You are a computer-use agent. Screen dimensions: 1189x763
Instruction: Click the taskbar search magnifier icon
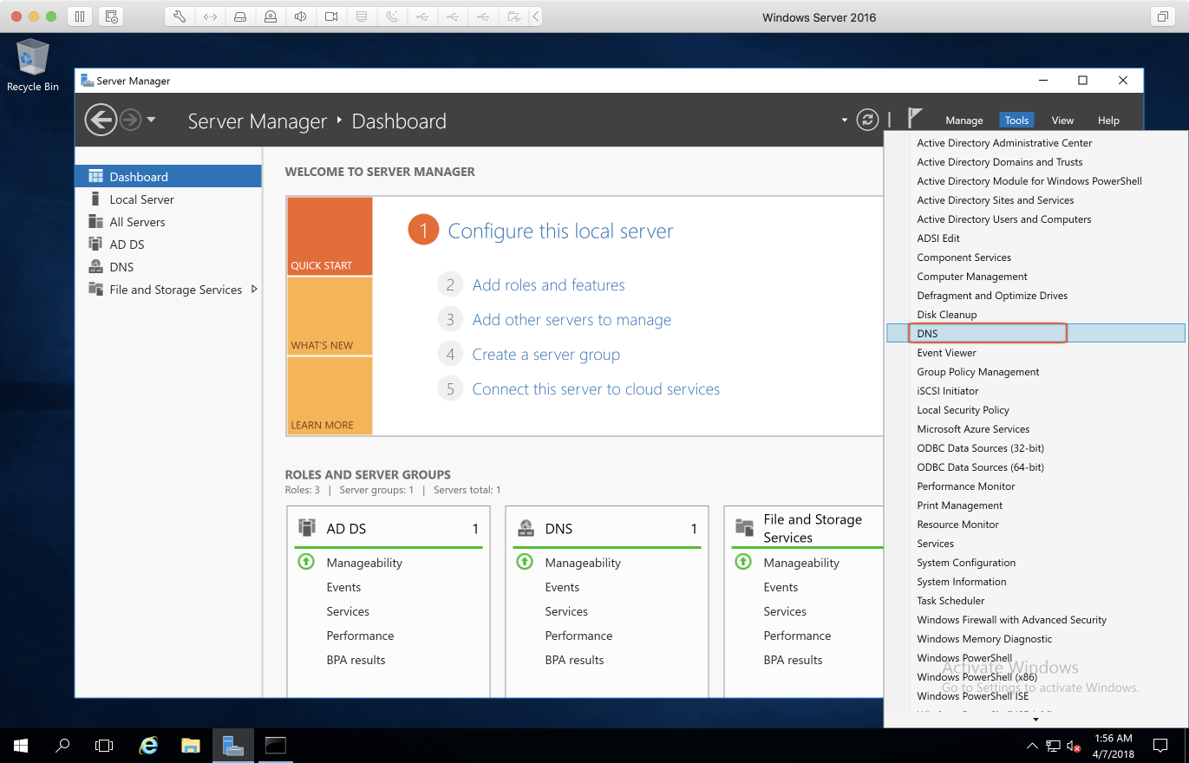[x=62, y=745]
